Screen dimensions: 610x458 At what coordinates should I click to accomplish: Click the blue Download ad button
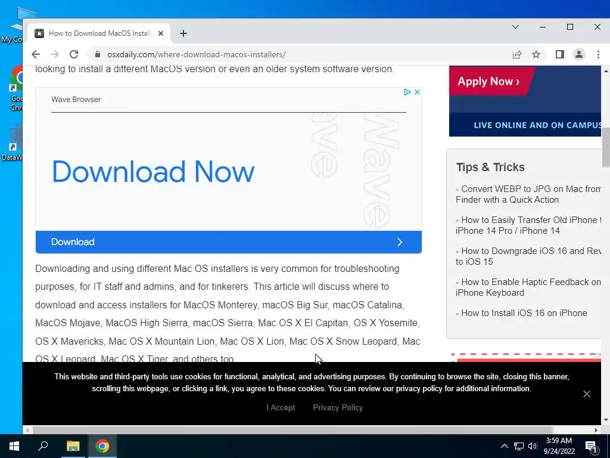228,242
